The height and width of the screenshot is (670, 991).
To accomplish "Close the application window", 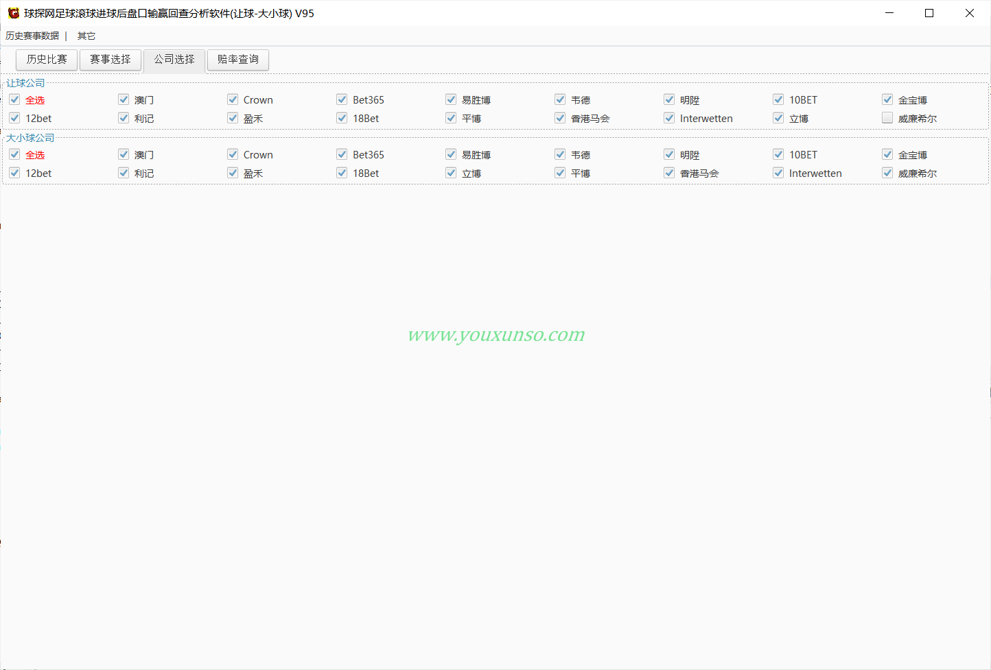I will tap(970, 13).
